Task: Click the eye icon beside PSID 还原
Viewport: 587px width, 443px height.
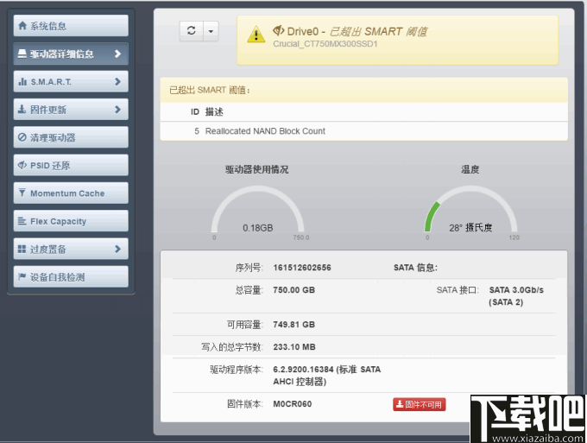Action: pos(22,165)
